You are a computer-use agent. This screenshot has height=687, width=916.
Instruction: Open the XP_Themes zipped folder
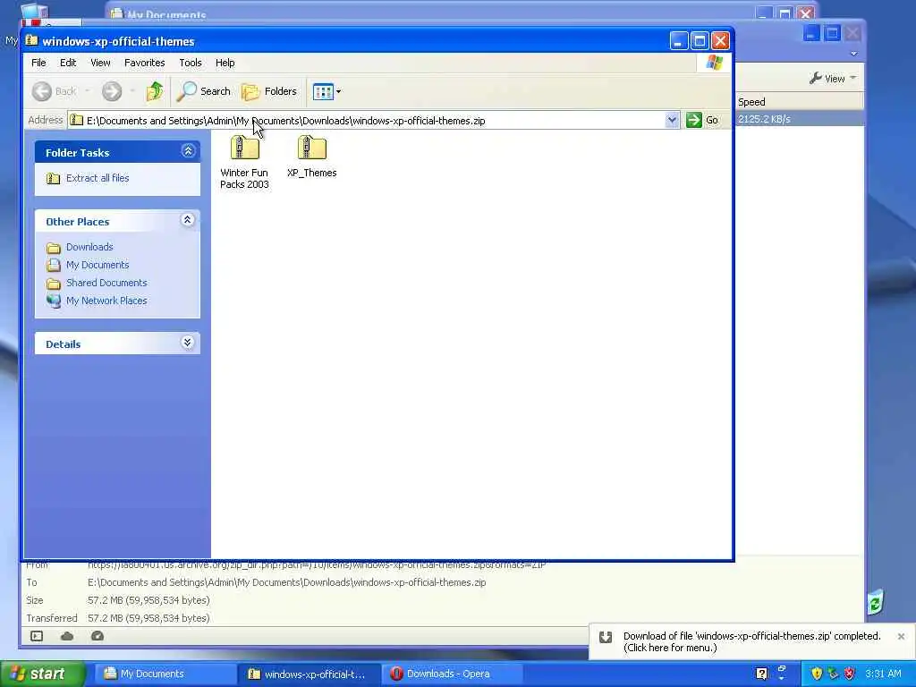click(311, 156)
